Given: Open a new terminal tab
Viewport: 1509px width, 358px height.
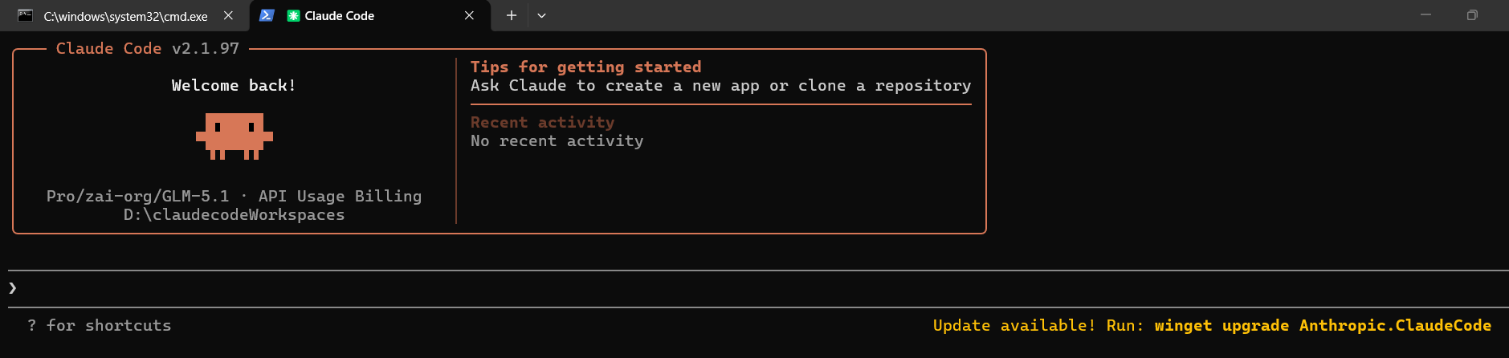Looking at the screenshot, I should click(x=511, y=15).
